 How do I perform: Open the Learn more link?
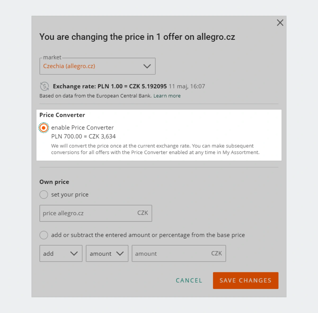coord(167,96)
